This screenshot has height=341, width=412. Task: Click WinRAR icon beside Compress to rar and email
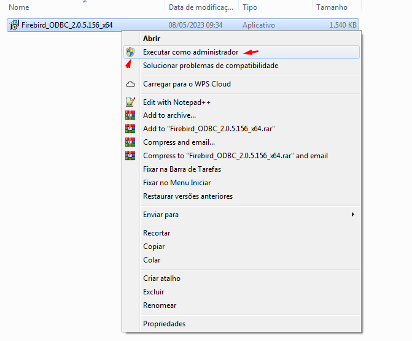[x=130, y=155]
